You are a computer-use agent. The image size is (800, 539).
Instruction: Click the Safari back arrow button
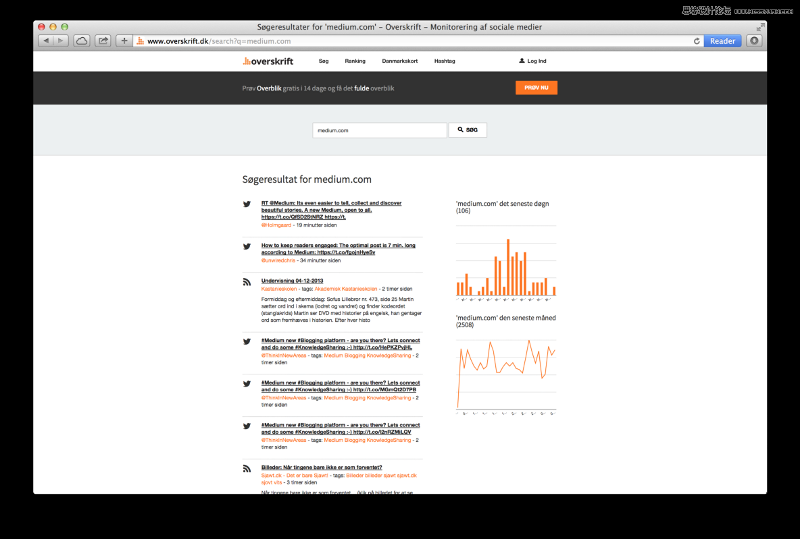tap(46, 40)
